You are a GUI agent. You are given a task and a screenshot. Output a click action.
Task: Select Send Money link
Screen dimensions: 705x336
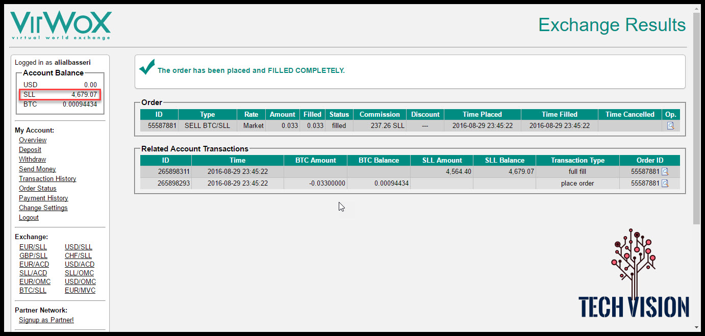pos(37,169)
